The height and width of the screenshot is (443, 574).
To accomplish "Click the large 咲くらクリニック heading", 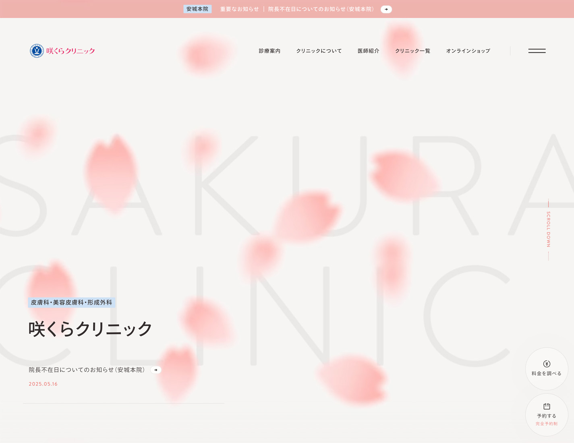I will 90,329.
